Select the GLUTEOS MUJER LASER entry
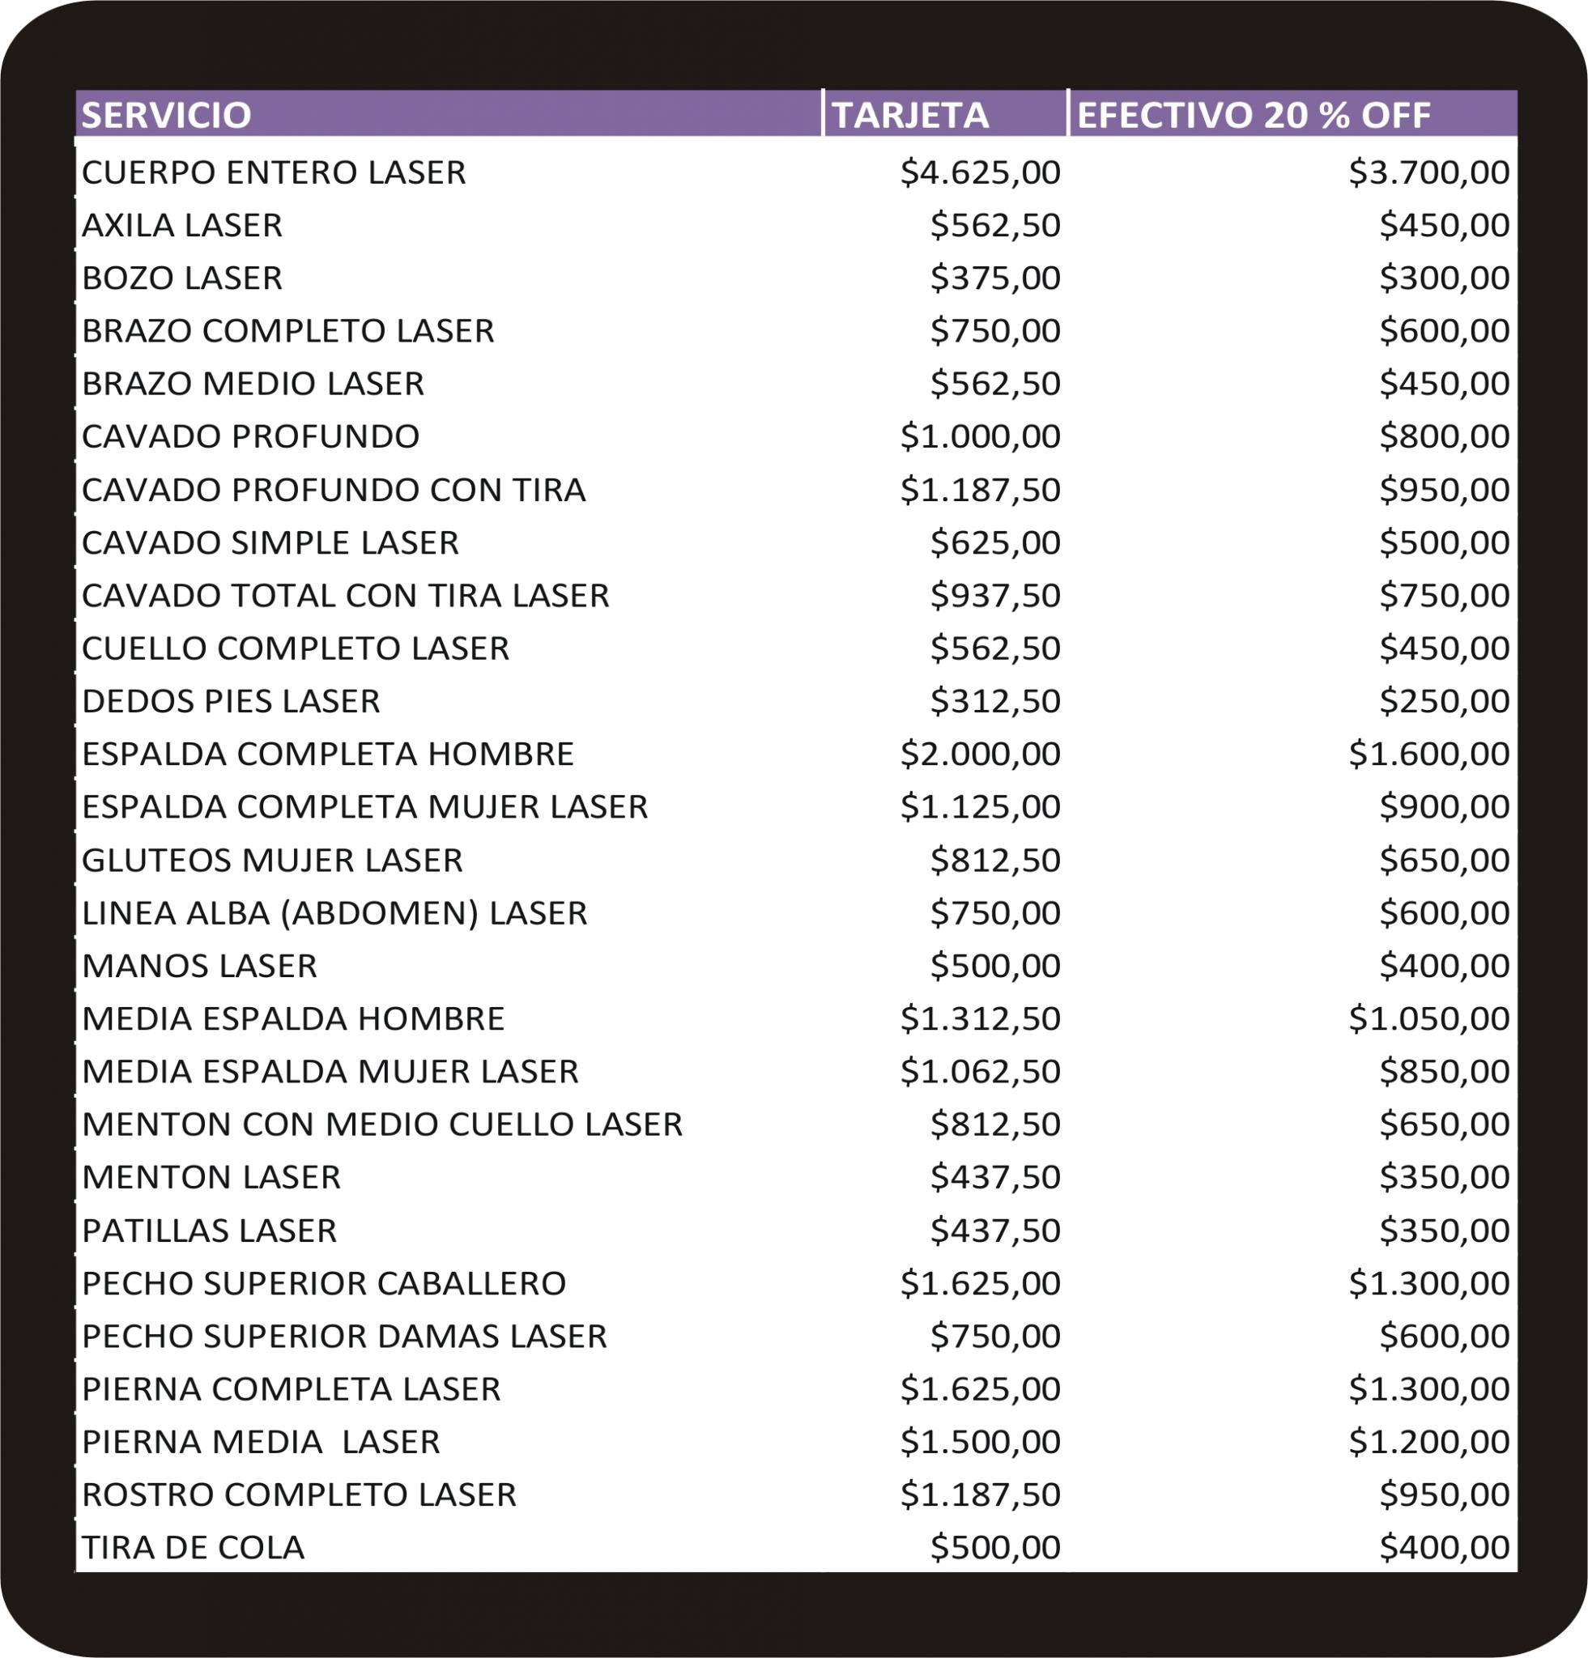 coord(272,861)
